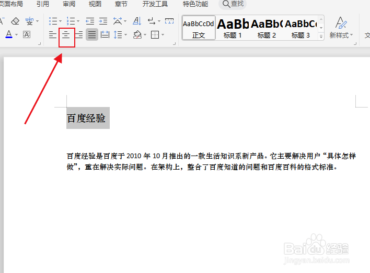
Task: Decrease paragraph indent
Action: click(x=90, y=21)
